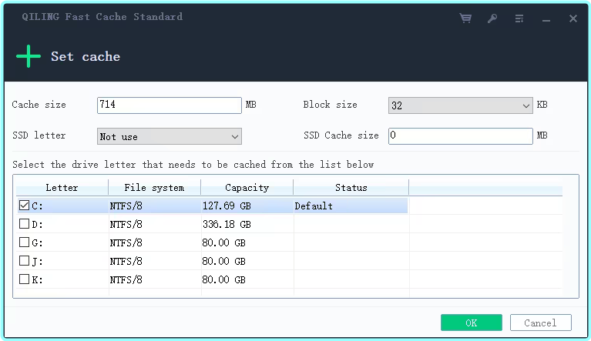Check the K: drive checkbox

coord(24,279)
